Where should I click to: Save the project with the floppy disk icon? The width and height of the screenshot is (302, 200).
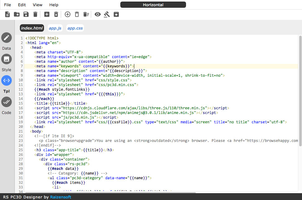(x=26, y=14)
